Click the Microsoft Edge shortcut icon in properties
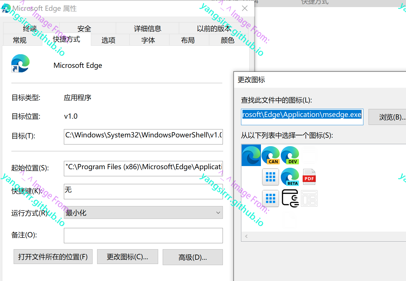Screen dimensions: 406x281 click(x=20, y=63)
